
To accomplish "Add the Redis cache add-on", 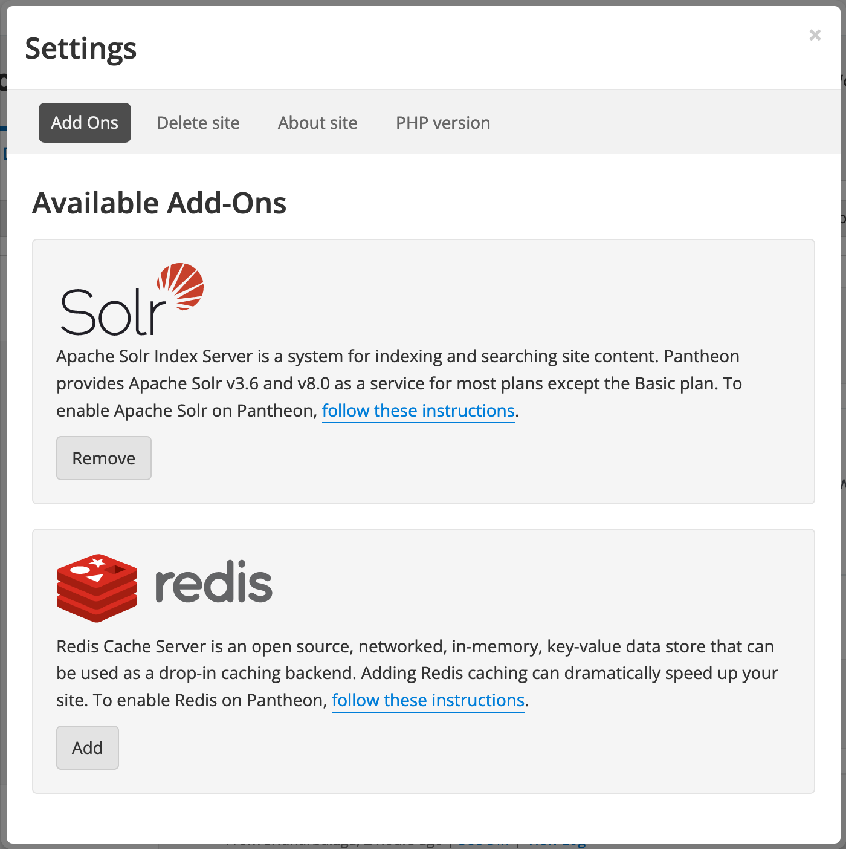I will point(88,747).
